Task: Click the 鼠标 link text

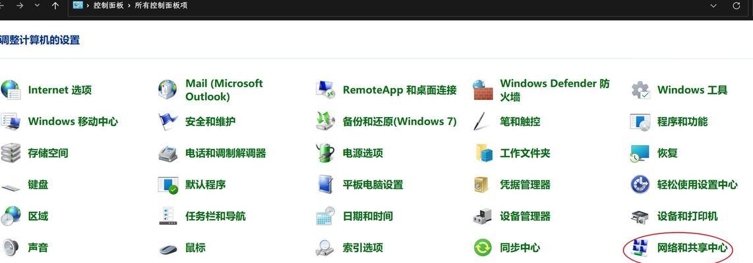Action: (195, 248)
